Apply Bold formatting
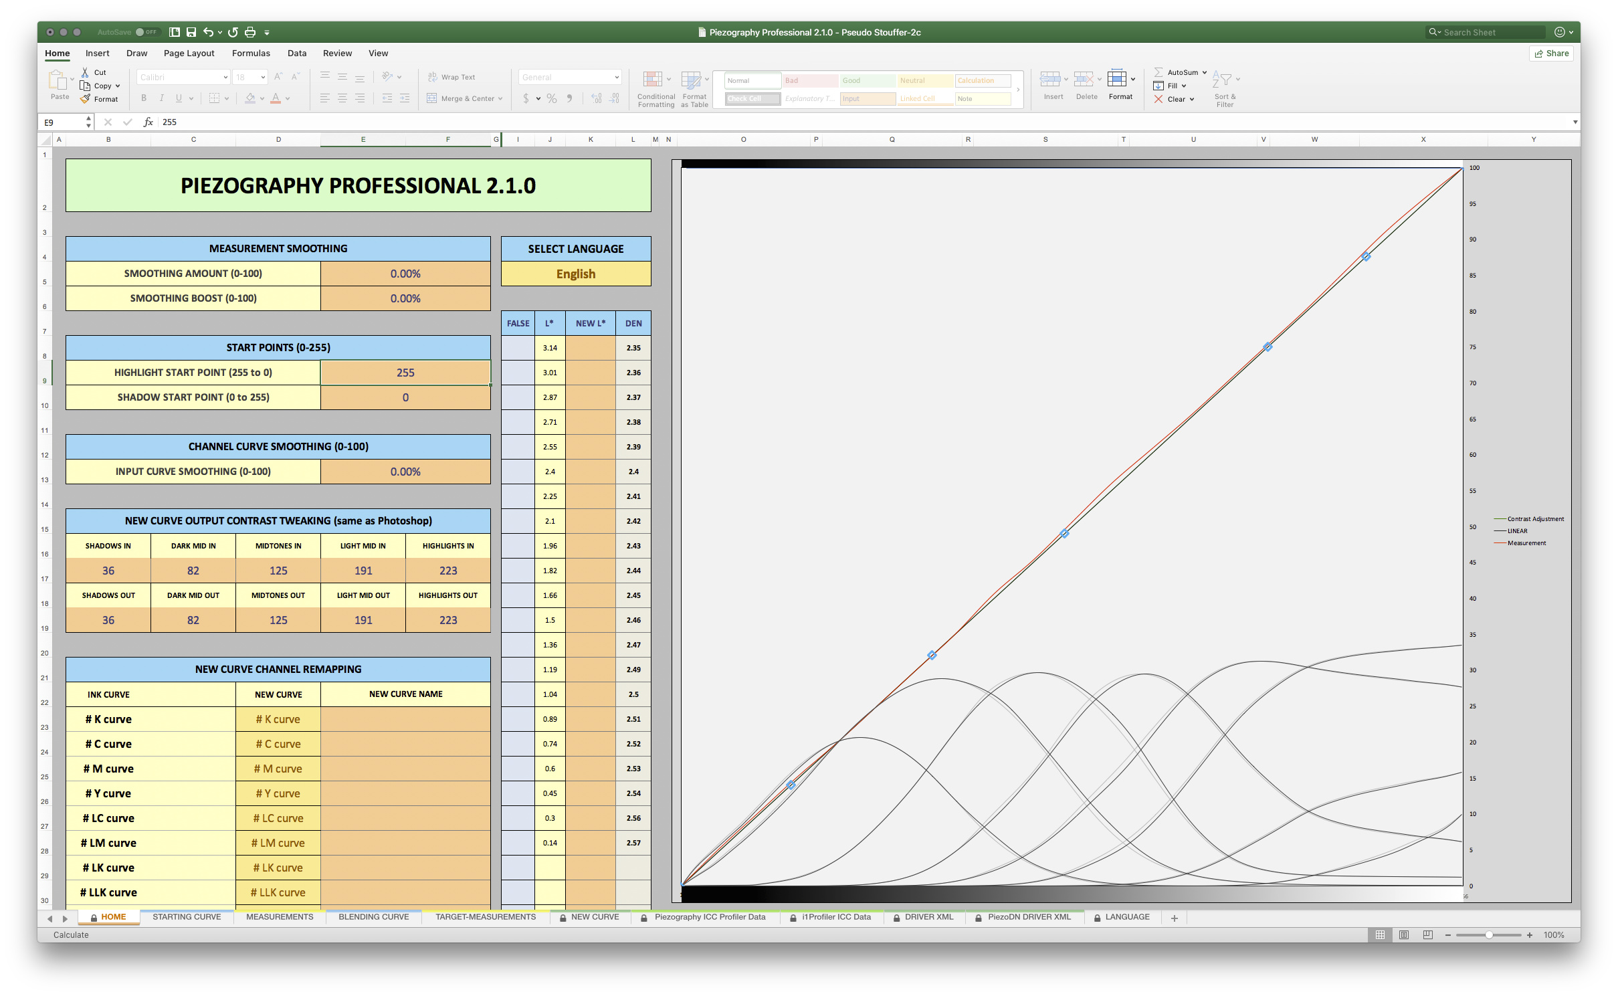Image resolution: width=1618 pixels, height=996 pixels. (x=144, y=98)
